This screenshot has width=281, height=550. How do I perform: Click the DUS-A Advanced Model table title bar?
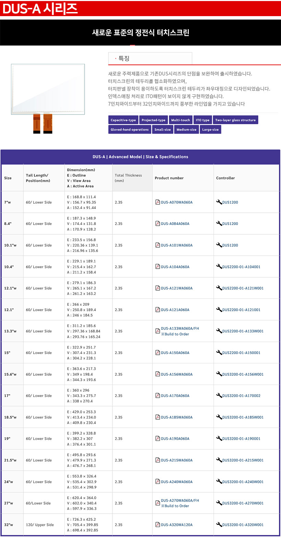click(x=140, y=157)
